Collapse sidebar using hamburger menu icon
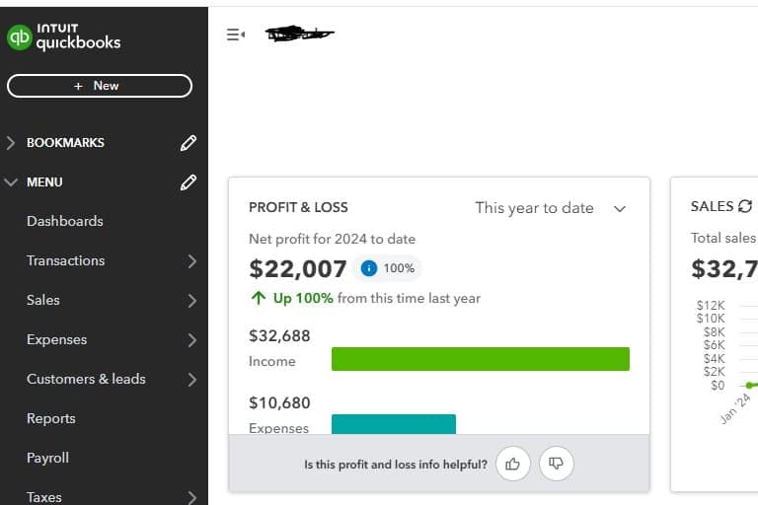 235,35
